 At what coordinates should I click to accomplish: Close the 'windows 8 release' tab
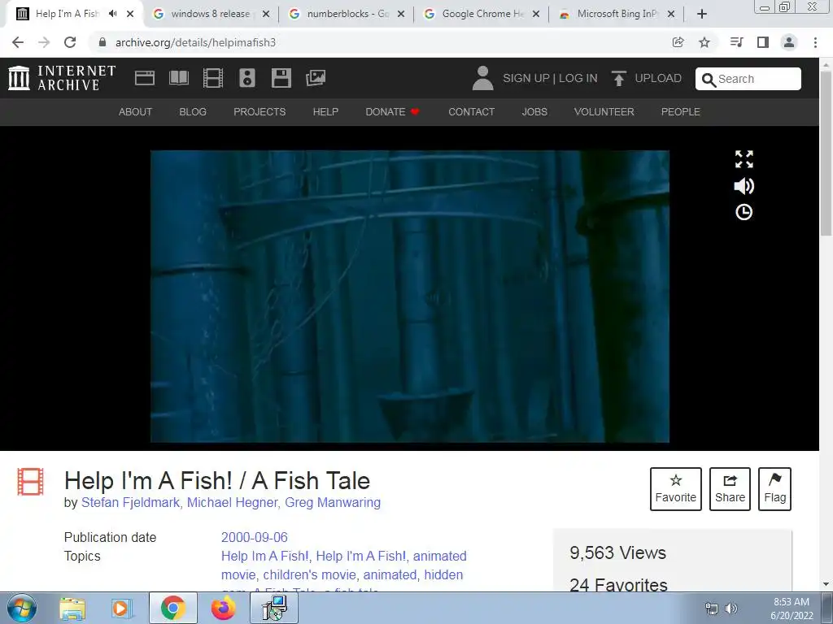tap(266, 15)
